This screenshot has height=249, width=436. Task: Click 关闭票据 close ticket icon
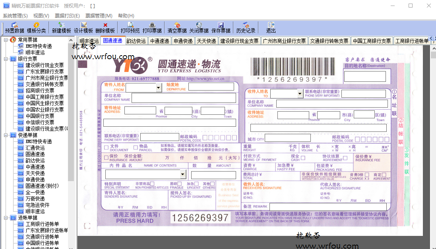[199, 28]
